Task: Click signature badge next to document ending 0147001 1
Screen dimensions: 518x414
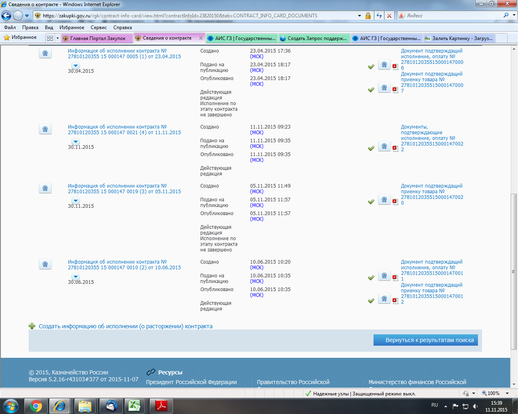Action: click(384, 276)
